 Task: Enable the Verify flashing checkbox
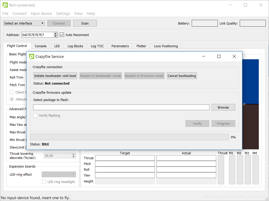35,115
